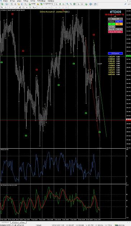Click the #TDI09 title label
Image resolution: width=131 pixels, height=226 pixels.
click(x=115, y=12)
